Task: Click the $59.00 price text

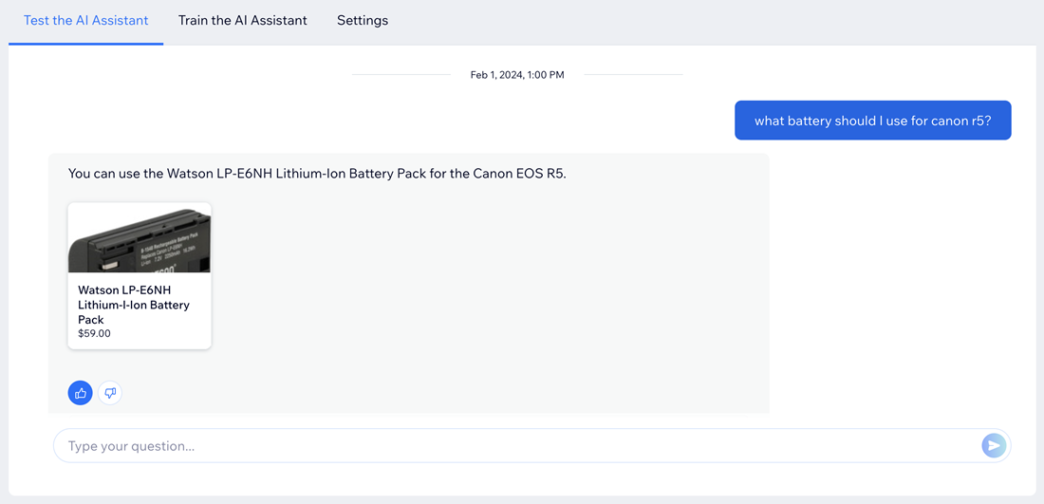Action: (95, 333)
